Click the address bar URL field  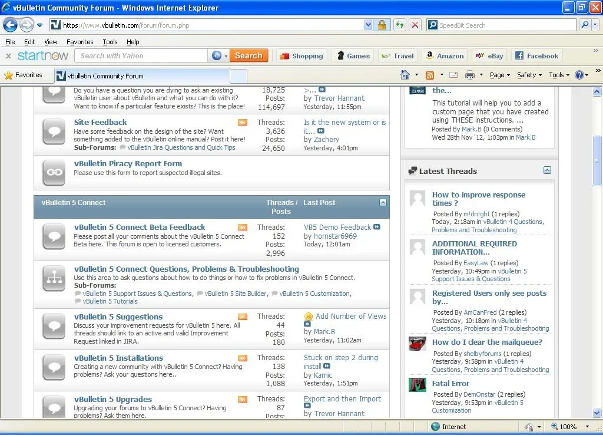coord(207,25)
